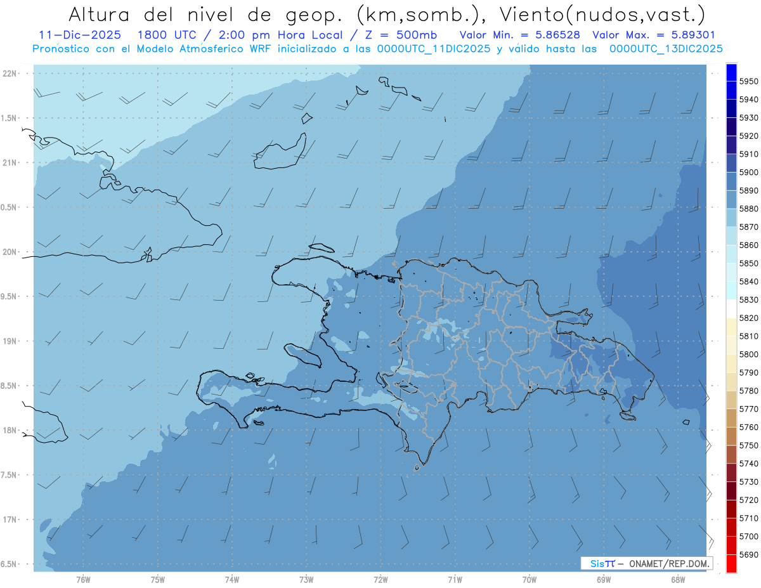Click the 74W longitude label
The width and height of the screenshot is (761, 588).
pos(232,580)
